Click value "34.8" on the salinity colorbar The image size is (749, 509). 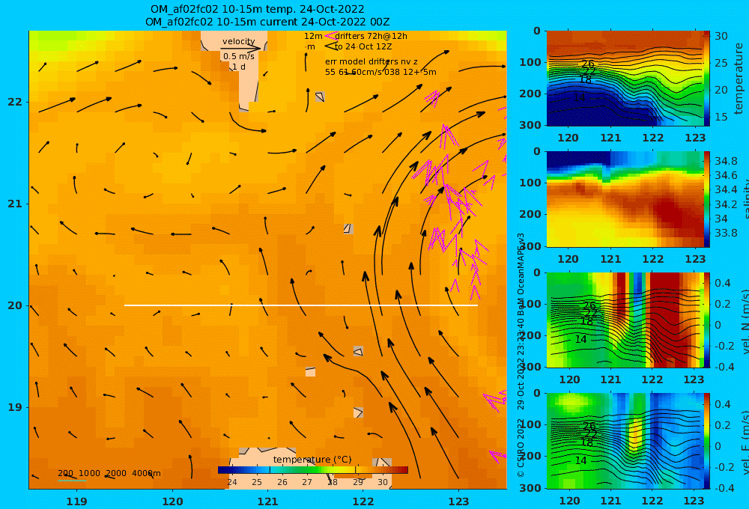point(726,161)
